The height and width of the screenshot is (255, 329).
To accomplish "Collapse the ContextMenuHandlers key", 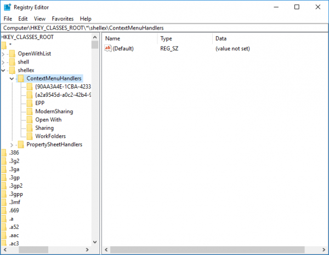I will point(12,79).
